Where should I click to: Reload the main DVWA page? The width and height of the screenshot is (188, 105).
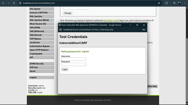14,3
